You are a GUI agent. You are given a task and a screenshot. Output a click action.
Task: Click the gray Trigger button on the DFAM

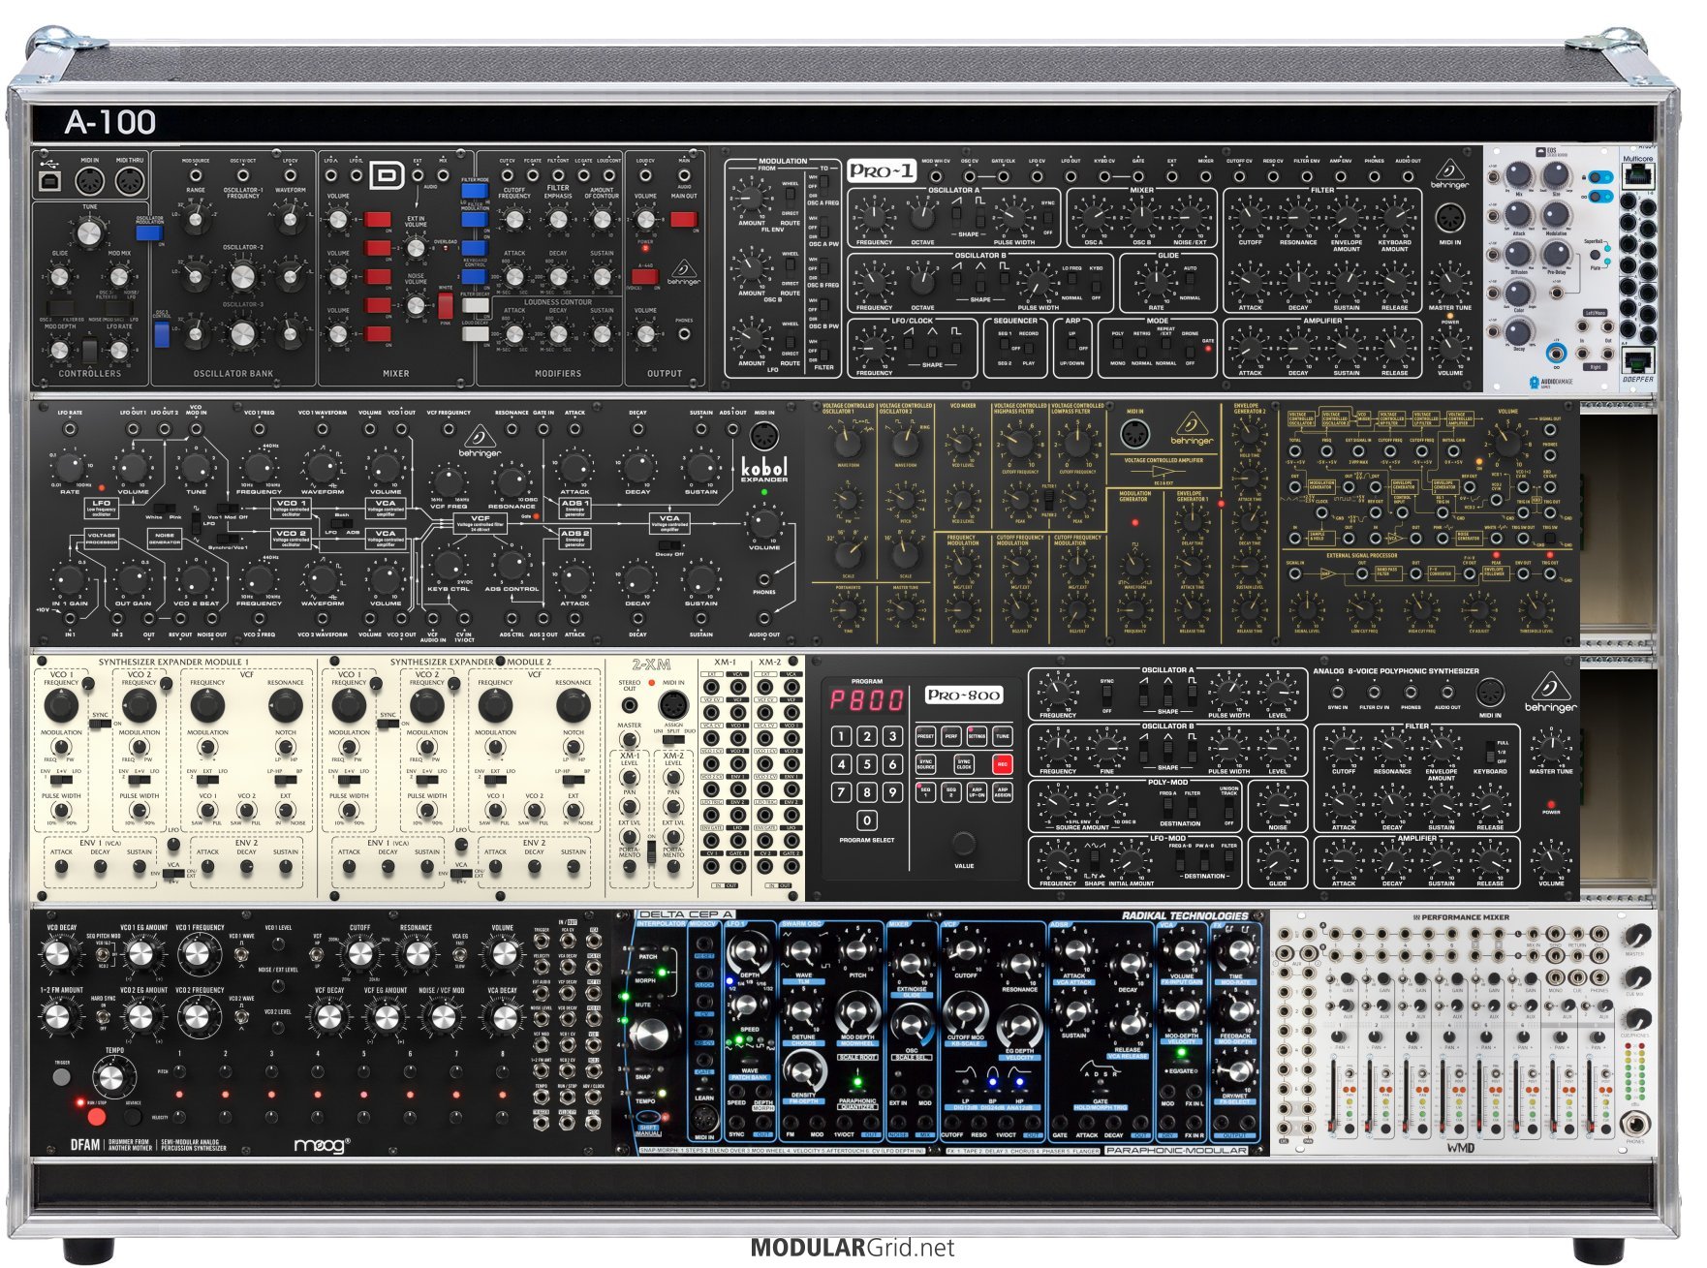[x=62, y=1076]
